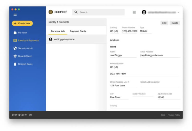Click the Delete button
Image resolution: width=192 pixels, height=131 pixels.
[x=175, y=23]
